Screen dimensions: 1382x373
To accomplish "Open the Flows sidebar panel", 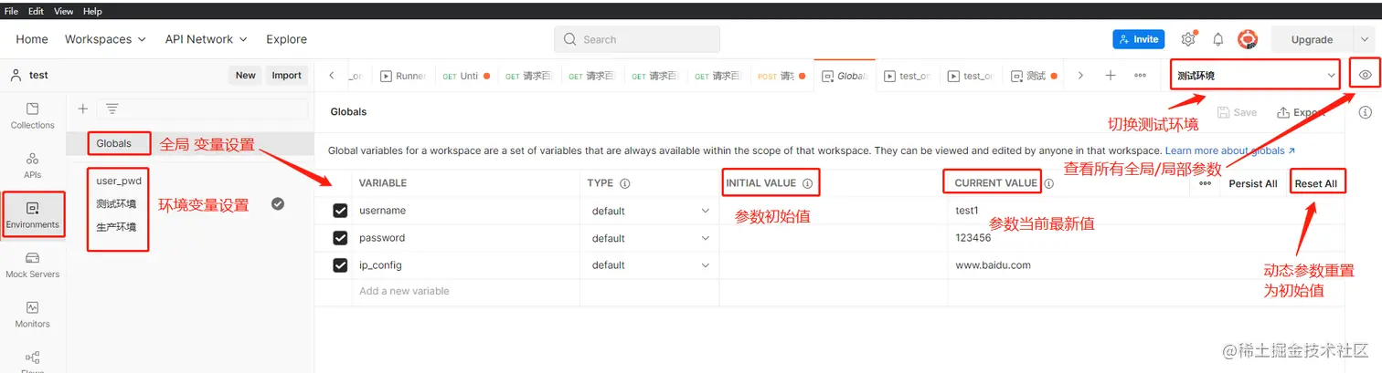I will (x=33, y=360).
